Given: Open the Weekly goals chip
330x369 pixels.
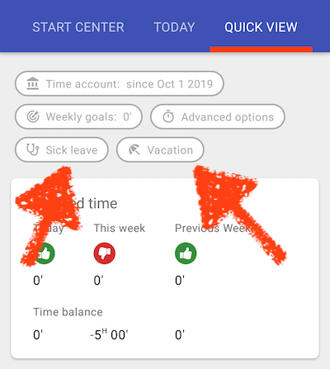Looking at the screenshot, I should click(x=78, y=116).
